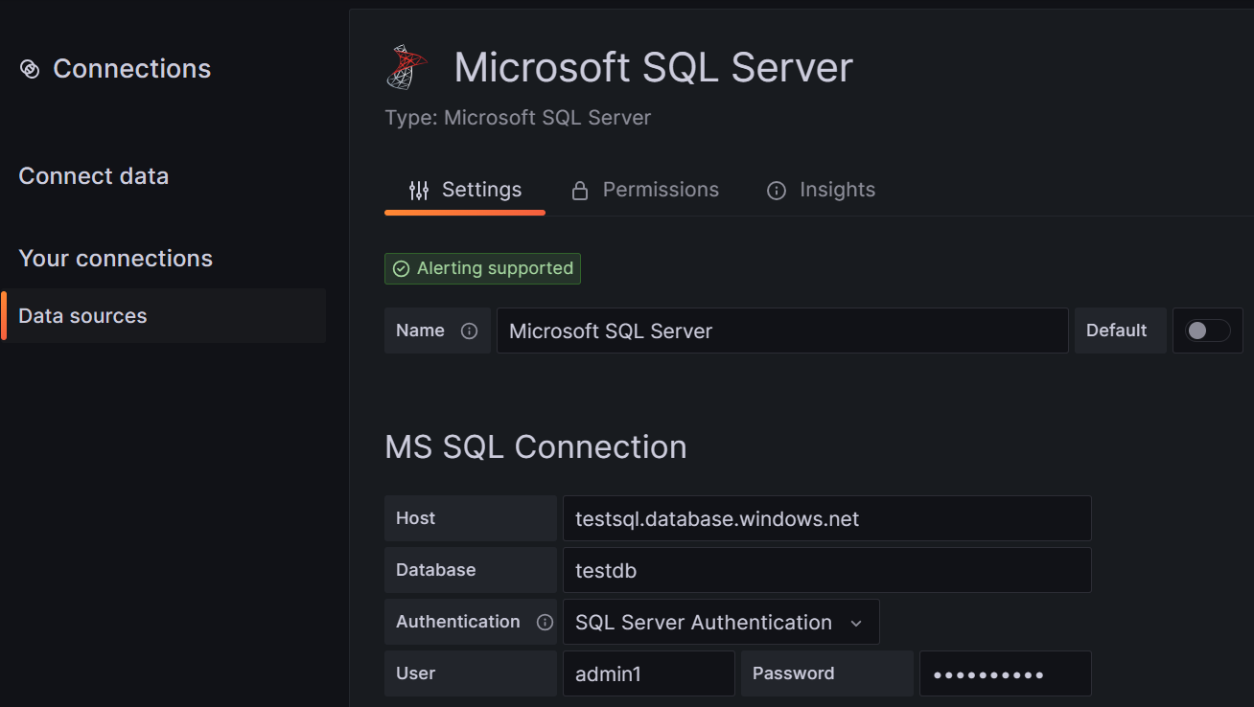Click the Connections heading in sidebar
Image resolution: width=1254 pixels, height=707 pixels.
tap(132, 69)
